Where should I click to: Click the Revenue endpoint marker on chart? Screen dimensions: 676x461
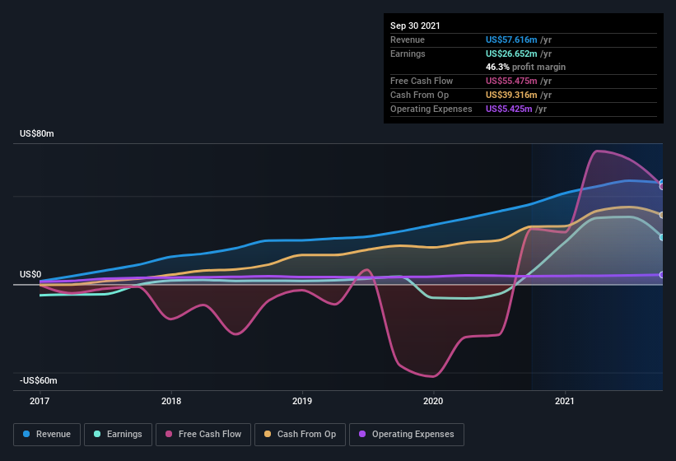662,183
